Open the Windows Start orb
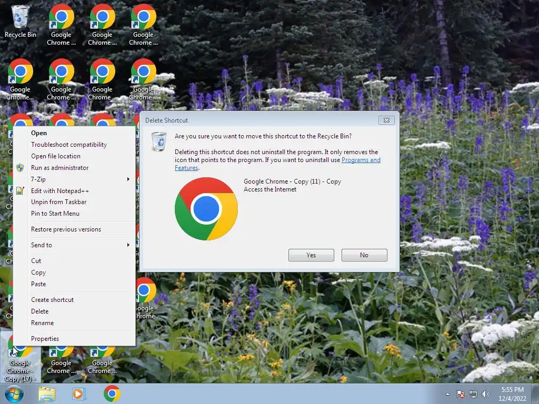The height and width of the screenshot is (404, 539). 14,393
